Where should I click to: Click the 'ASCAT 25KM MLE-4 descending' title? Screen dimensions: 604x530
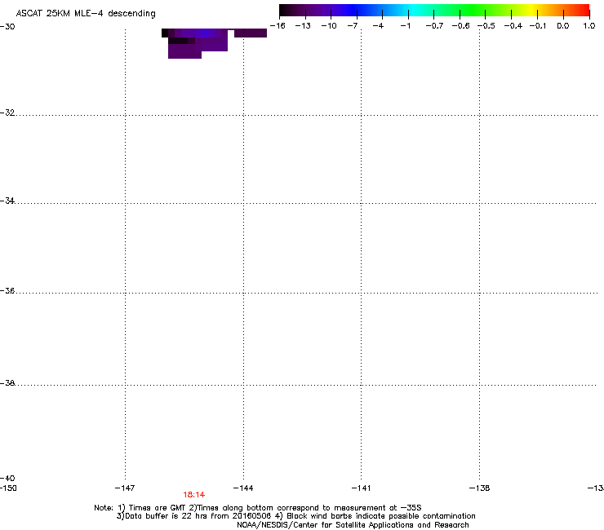[86, 14]
